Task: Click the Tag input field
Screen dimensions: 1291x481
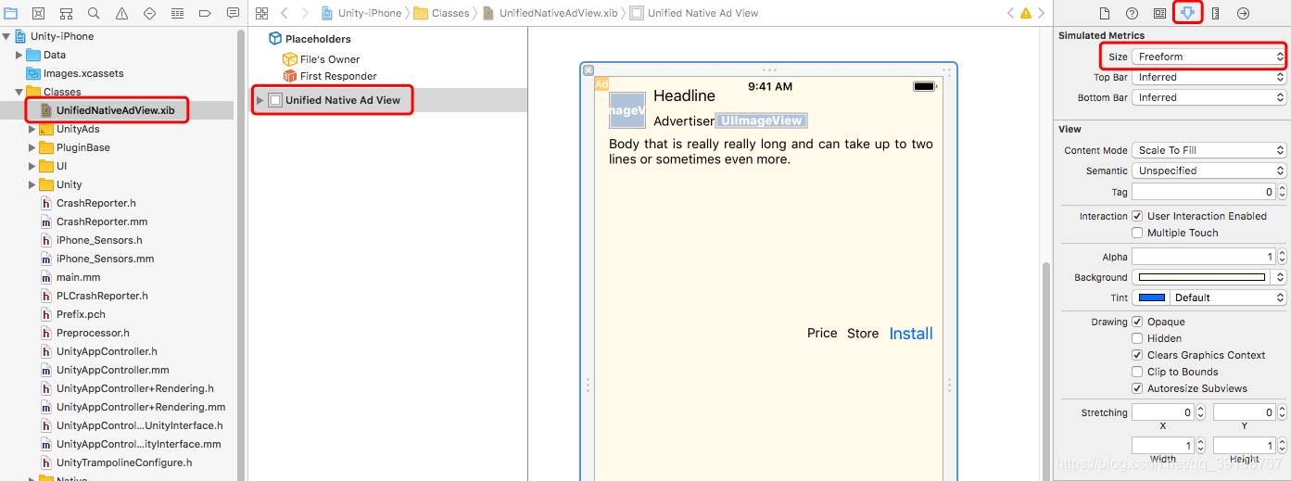Action: click(1204, 192)
